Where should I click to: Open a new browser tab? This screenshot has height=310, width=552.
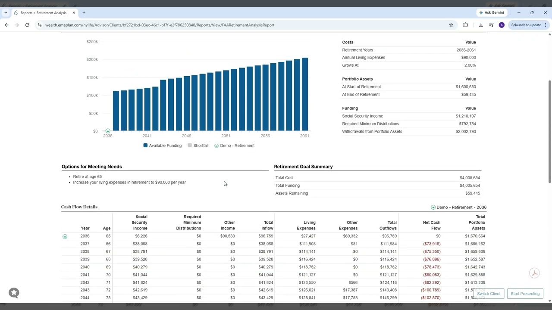click(x=84, y=13)
